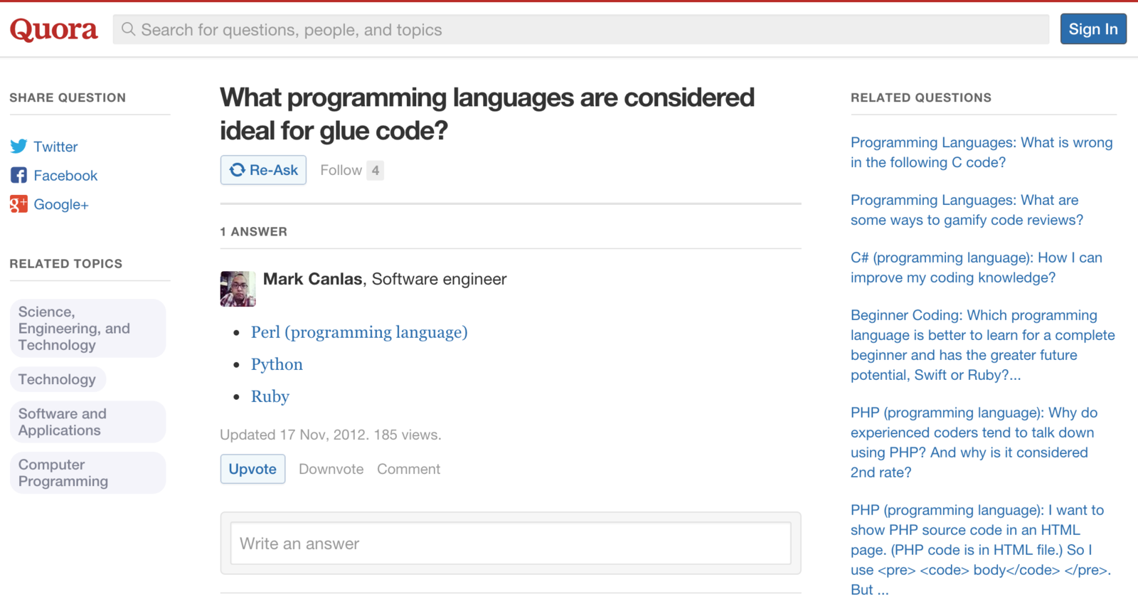This screenshot has height=609, width=1138.
Task: Click the search magnifier icon
Action: [x=128, y=29]
